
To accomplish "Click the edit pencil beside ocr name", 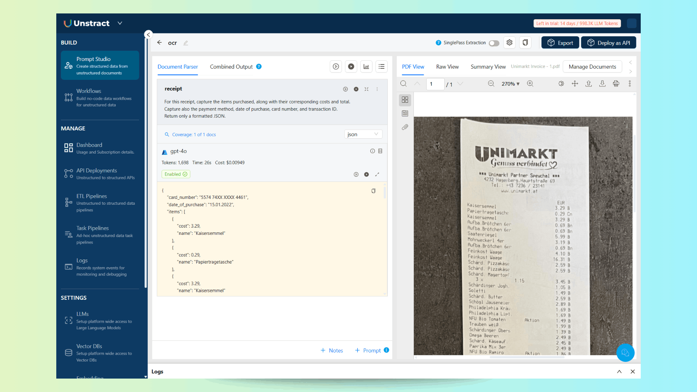I will coord(186,43).
